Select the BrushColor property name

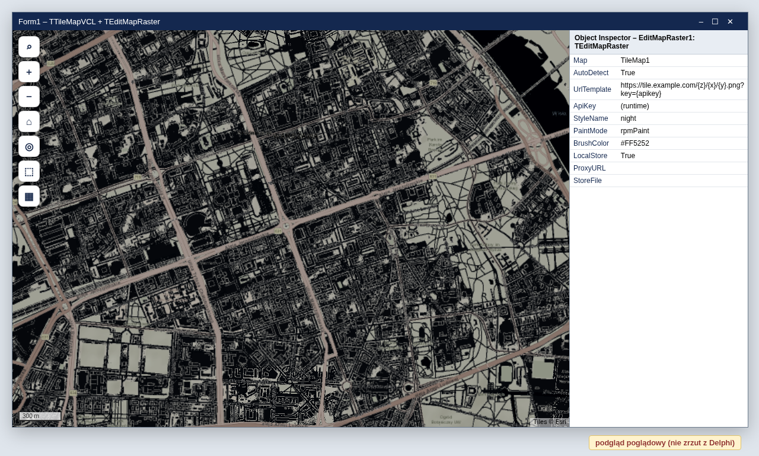click(591, 143)
